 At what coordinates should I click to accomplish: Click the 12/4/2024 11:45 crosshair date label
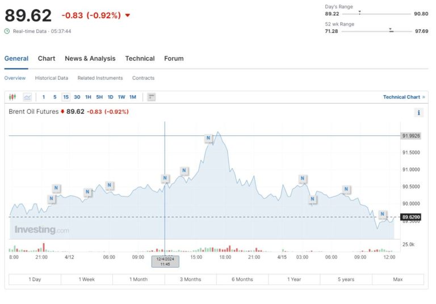pos(165,261)
